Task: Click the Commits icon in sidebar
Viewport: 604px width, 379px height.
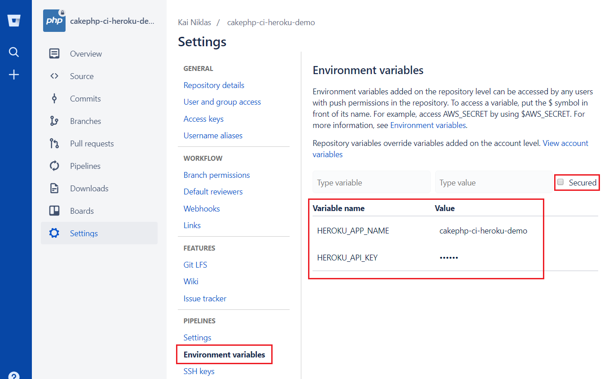Action: pyautogui.click(x=54, y=99)
